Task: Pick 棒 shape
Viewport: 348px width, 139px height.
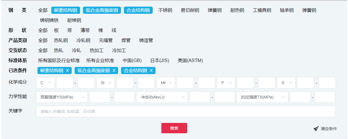Action: 101,30
